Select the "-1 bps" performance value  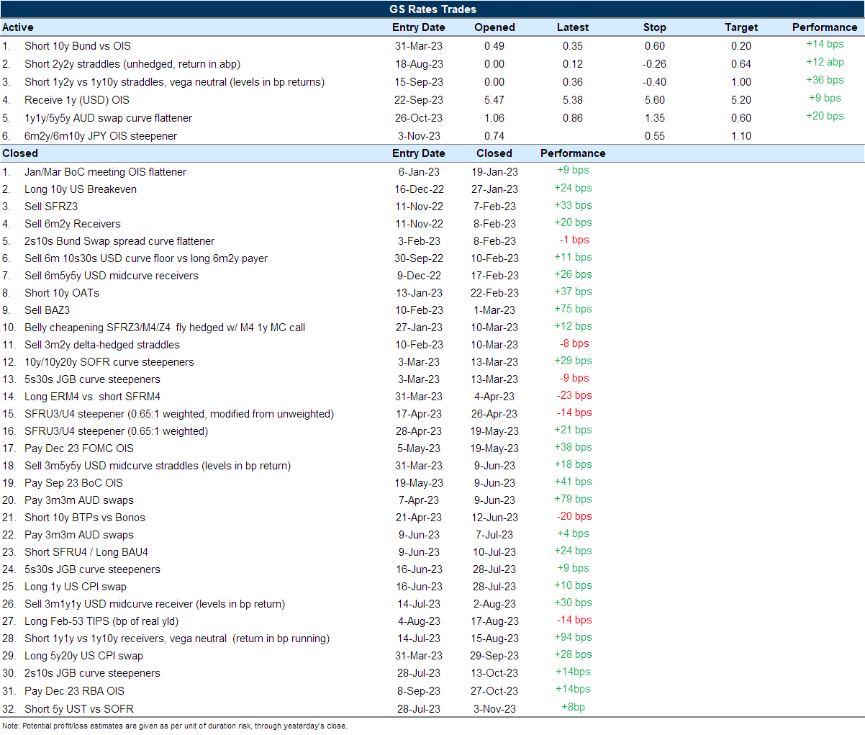(574, 240)
